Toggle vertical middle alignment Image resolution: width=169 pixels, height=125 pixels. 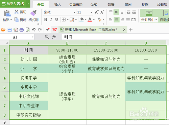[116, 12]
